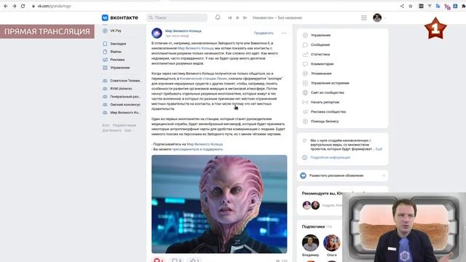466x262 pixels.
Task: Click the присоединиться и поддержать link
Action: (197, 149)
